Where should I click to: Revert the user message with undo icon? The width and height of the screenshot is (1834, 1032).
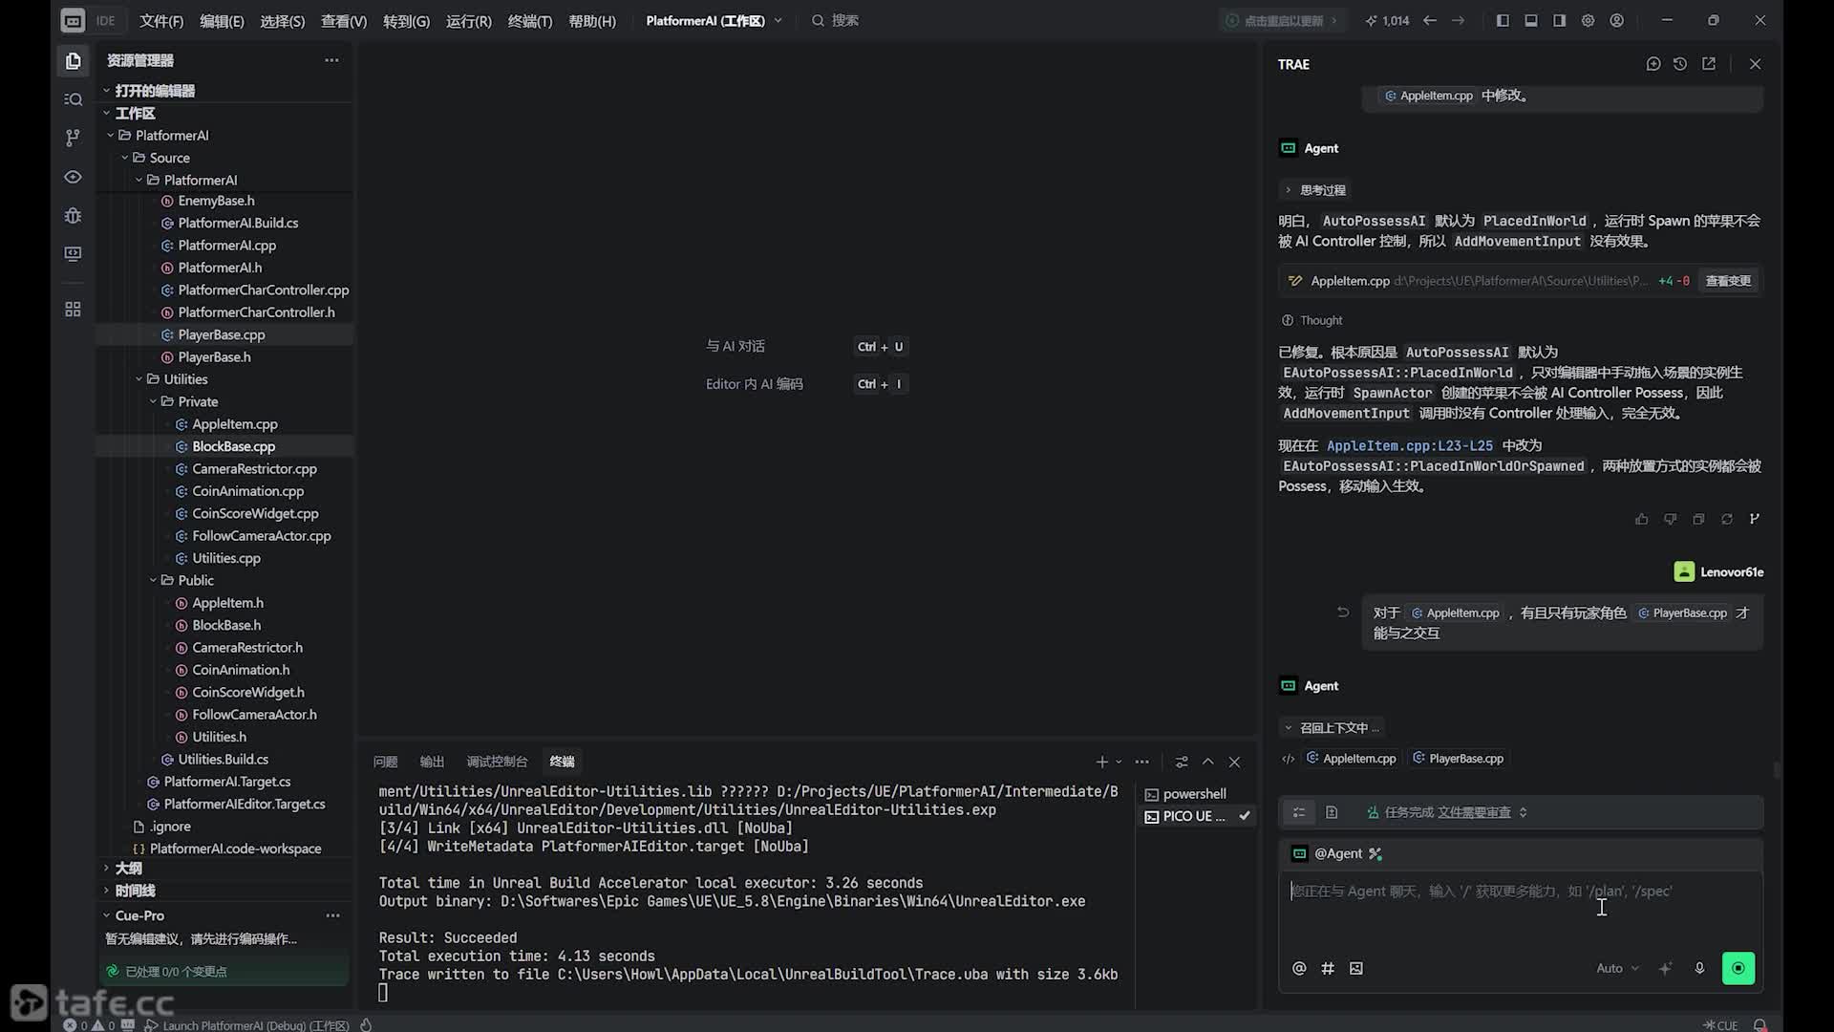click(1343, 613)
